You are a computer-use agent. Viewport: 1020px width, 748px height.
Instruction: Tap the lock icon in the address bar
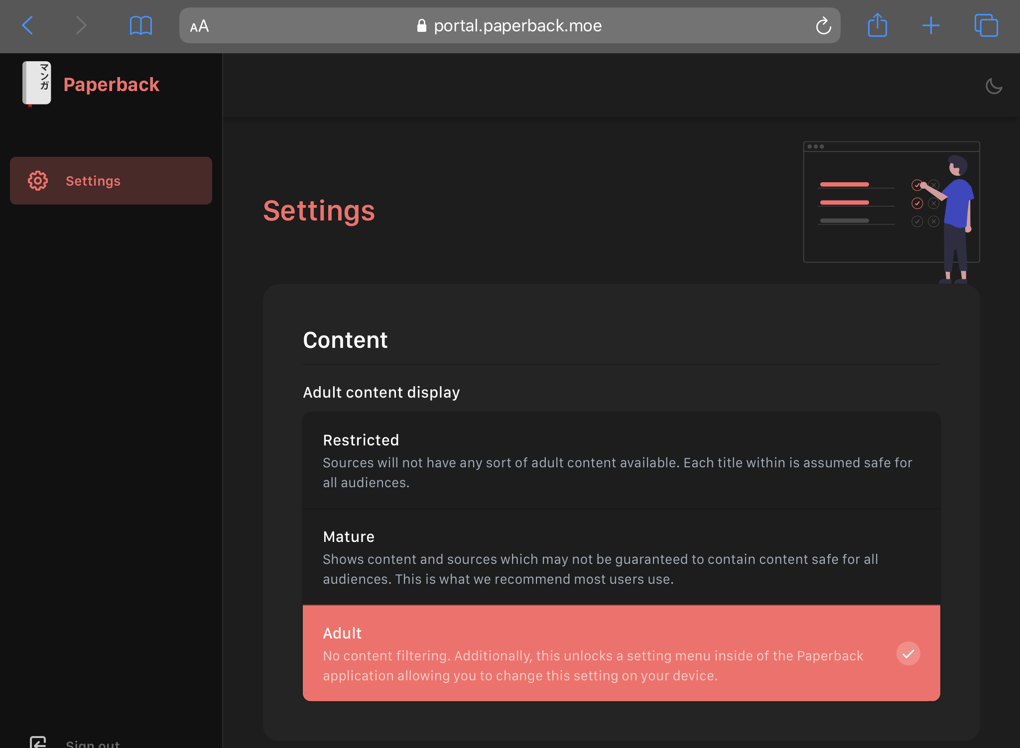click(421, 25)
